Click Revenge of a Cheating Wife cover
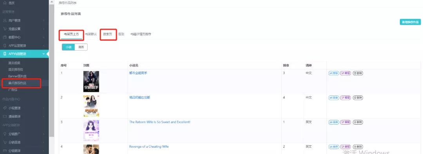Image resolution: width=423 pixels, height=154 pixels. (x=91, y=149)
